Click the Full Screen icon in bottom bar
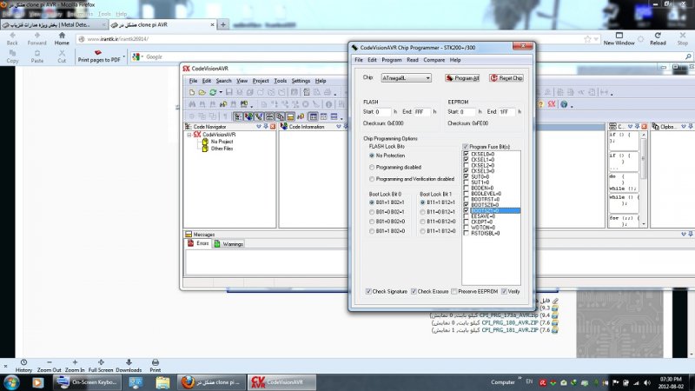This screenshot has height=391, width=695. (101, 362)
